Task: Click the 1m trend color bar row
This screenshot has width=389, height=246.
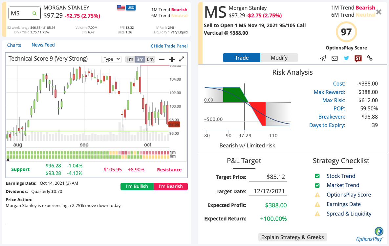Action: click(88, 153)
